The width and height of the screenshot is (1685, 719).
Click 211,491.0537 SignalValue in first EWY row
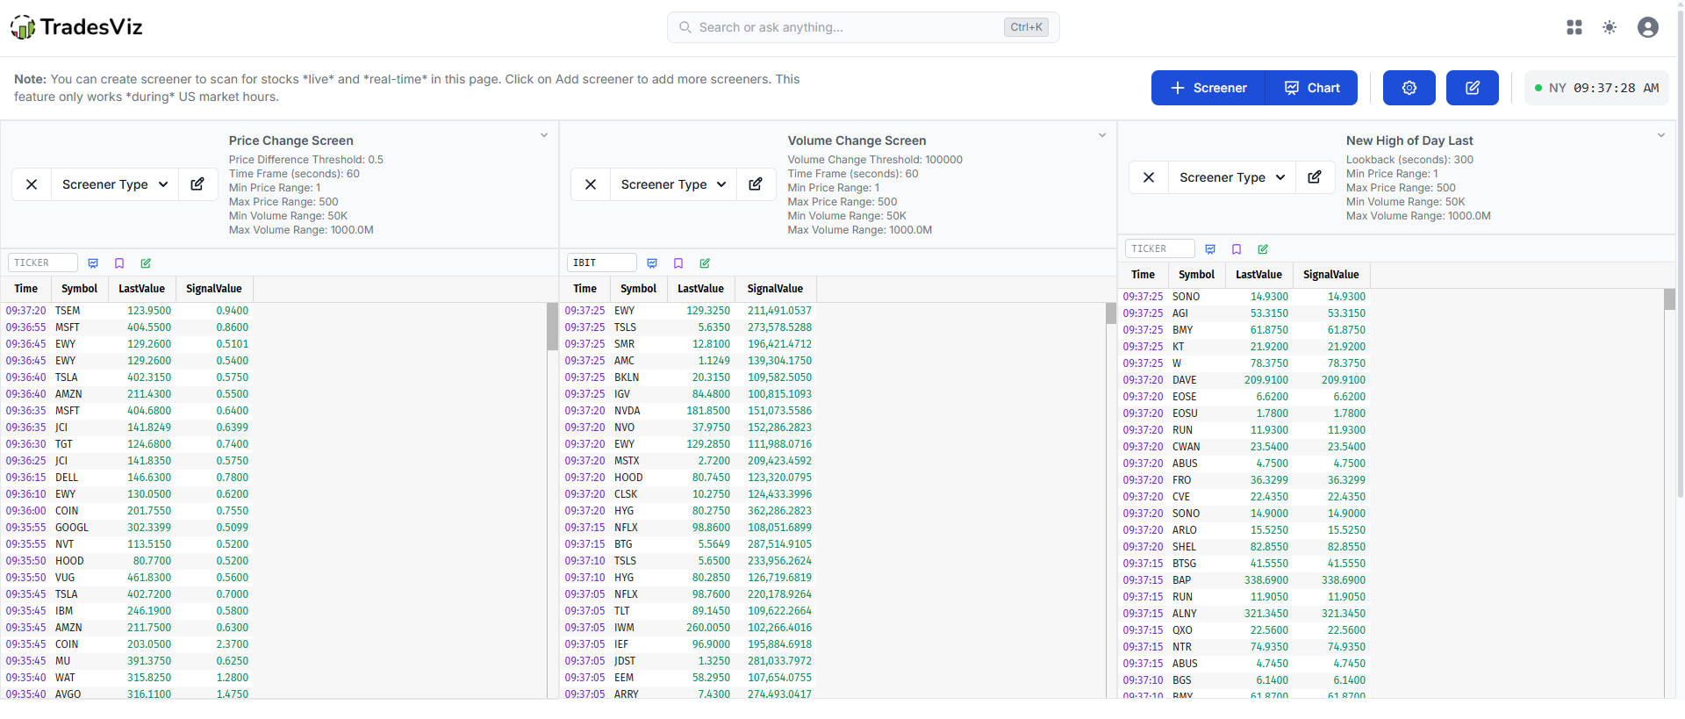tap(780, 311)
